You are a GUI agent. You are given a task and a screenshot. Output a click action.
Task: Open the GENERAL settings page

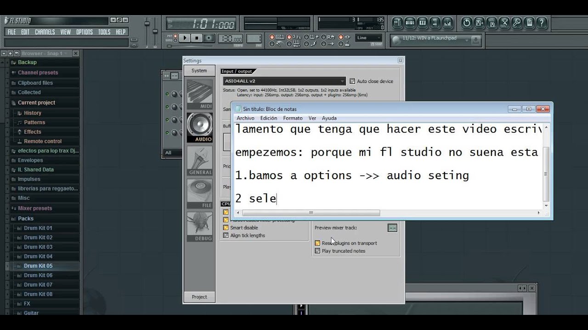(x=199, y=161)
